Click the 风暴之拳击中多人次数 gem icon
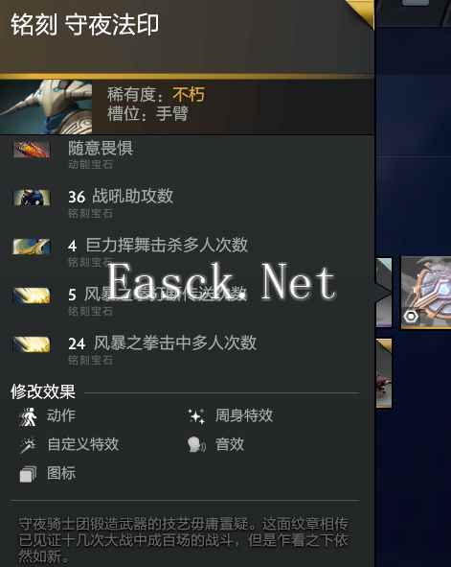451x567 pixels. point(32,344)
